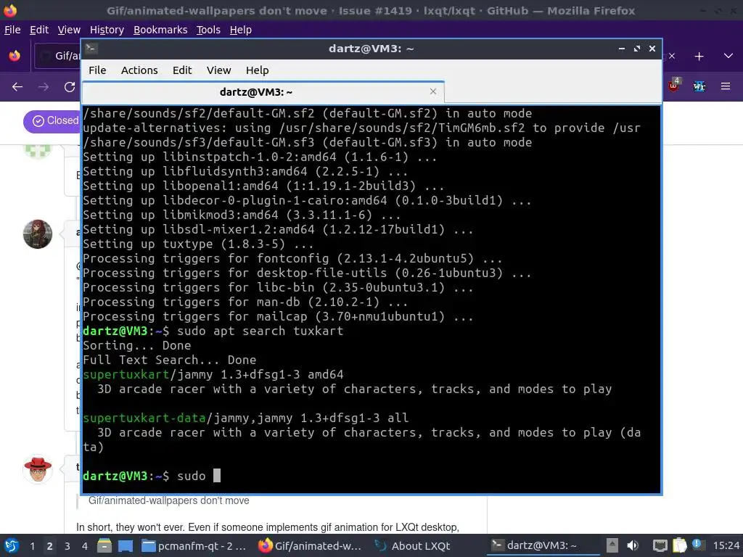
Task: Click the terminal window icon in title bar
Action: click(x=91, y=49)
